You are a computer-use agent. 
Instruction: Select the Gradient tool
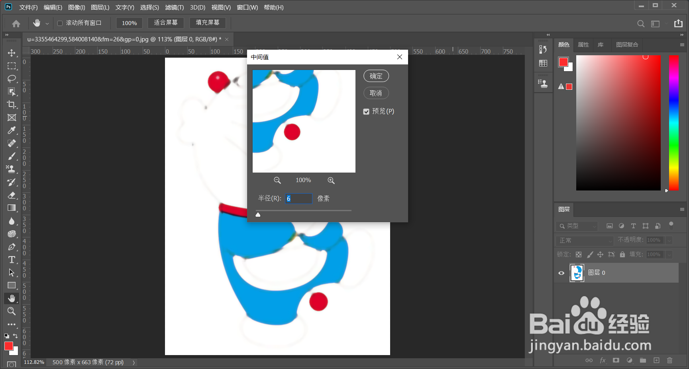12,208
